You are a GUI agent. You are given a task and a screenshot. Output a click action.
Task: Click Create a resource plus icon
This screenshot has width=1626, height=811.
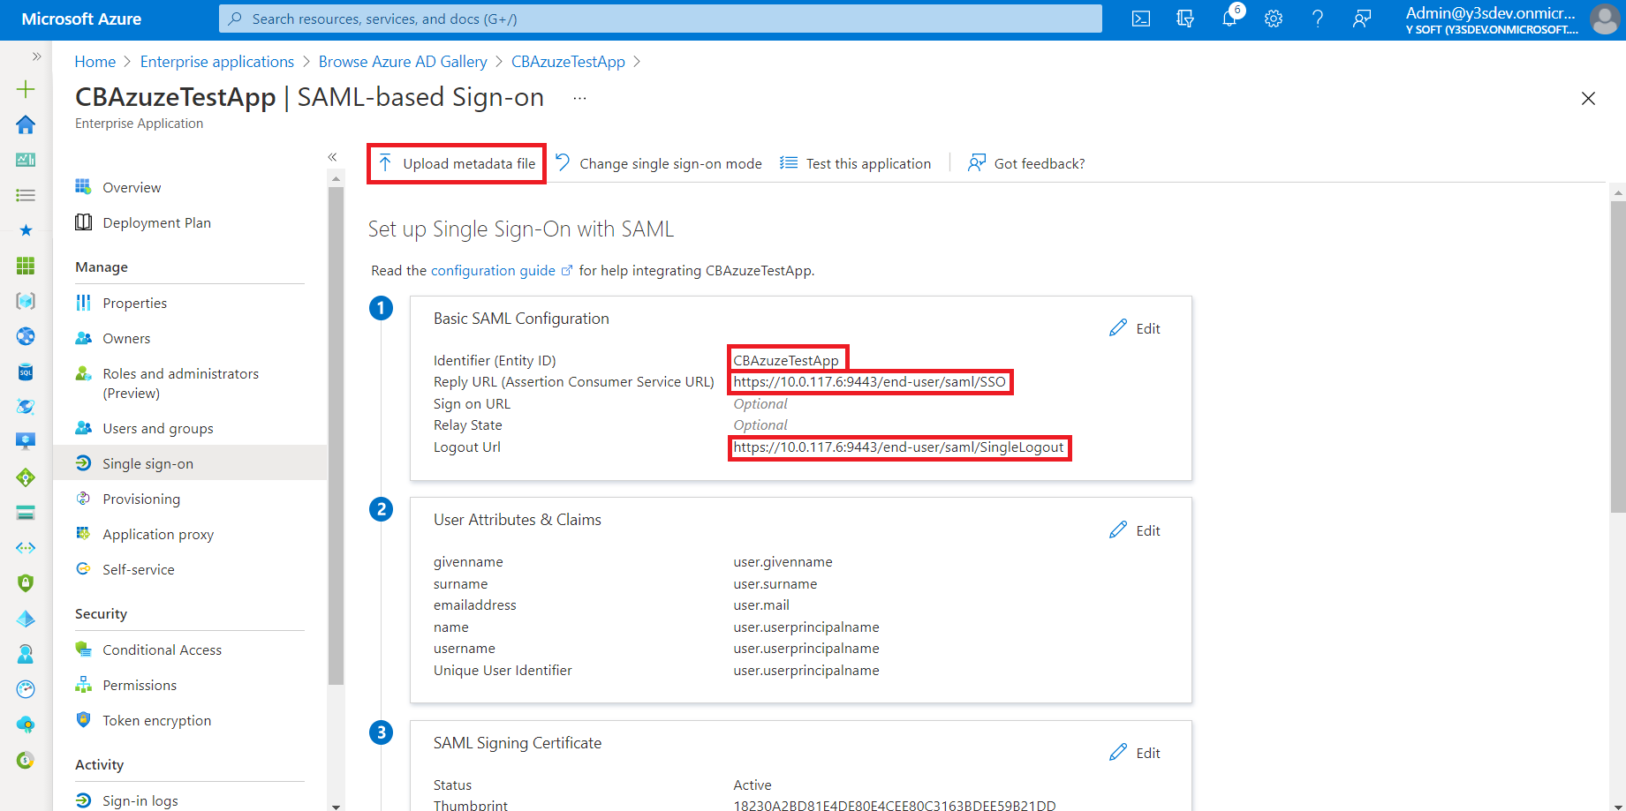pos(26,88)
